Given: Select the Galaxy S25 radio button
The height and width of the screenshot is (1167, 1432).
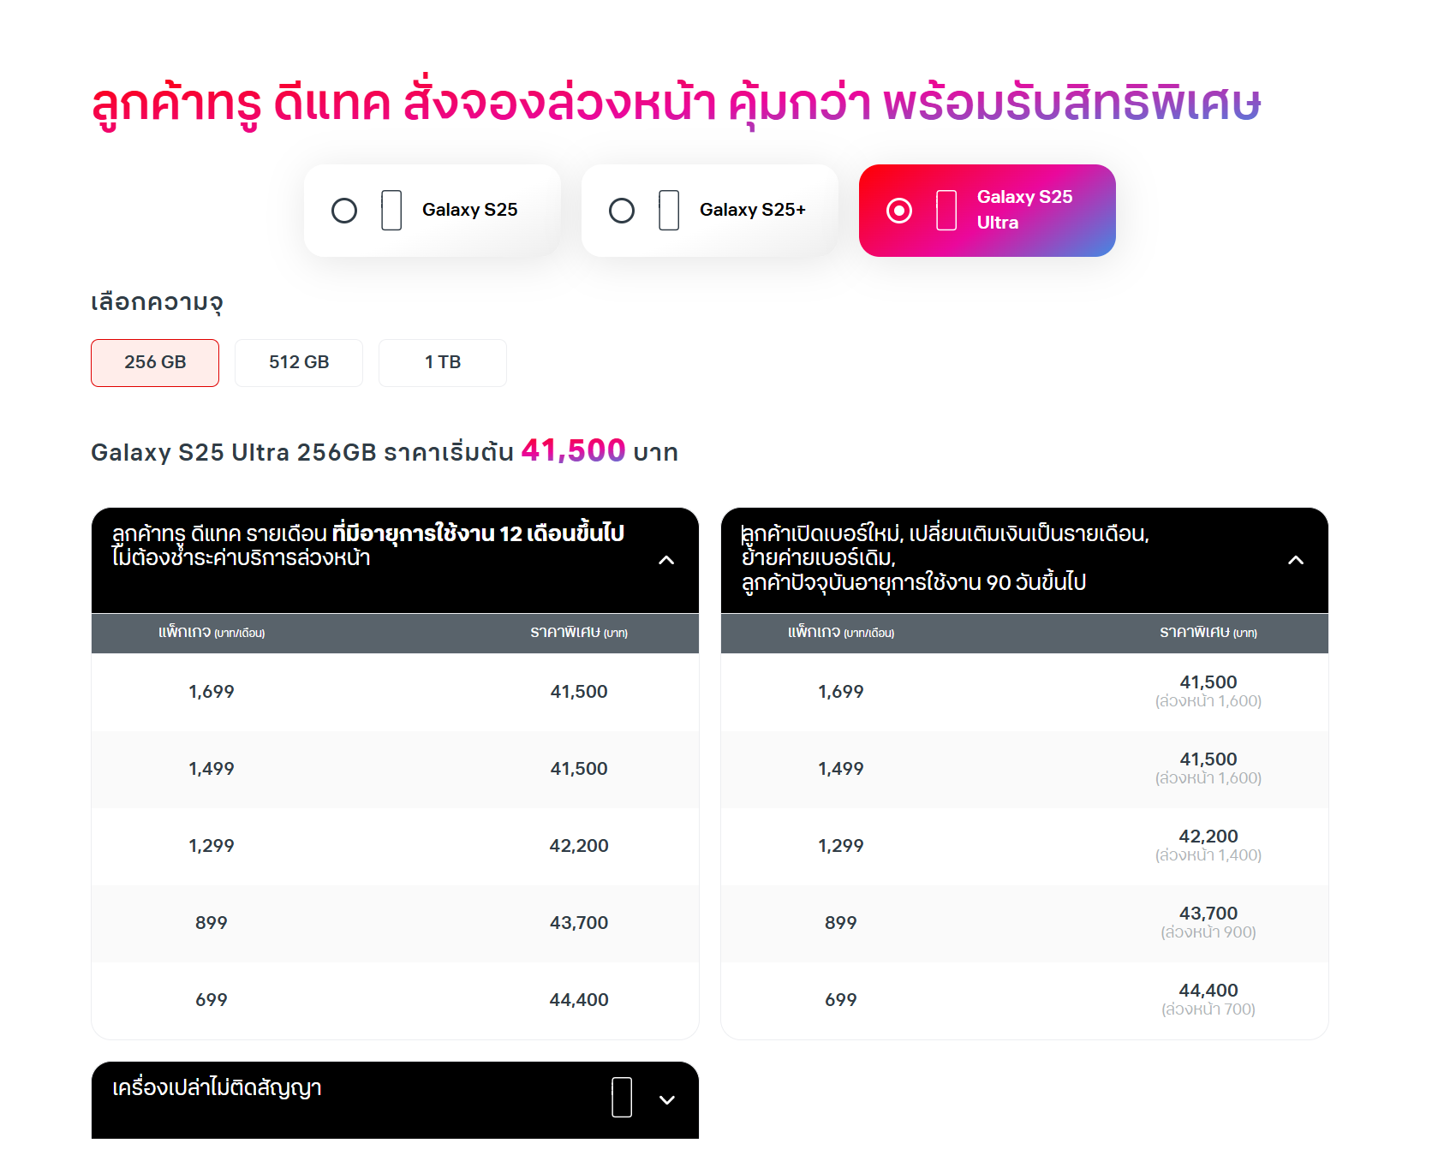Looking at the screenshot, I should [x=344, y=211].
